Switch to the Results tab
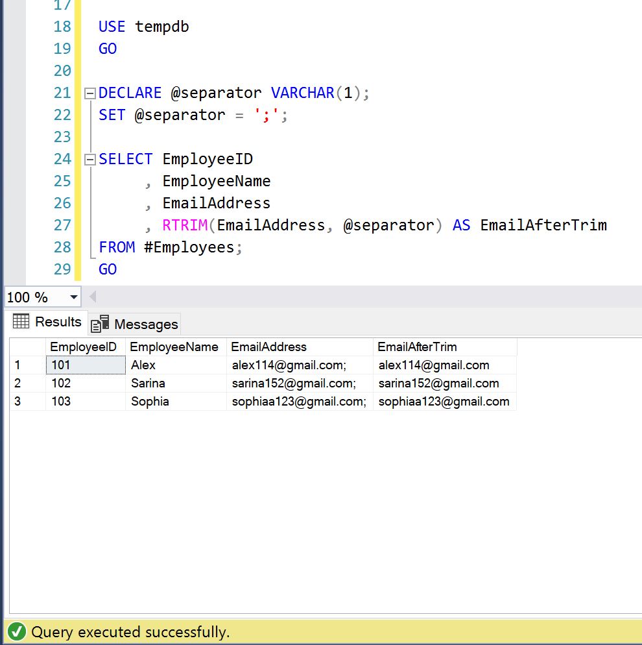Screen dimensions: 642x645 (47, 322)
